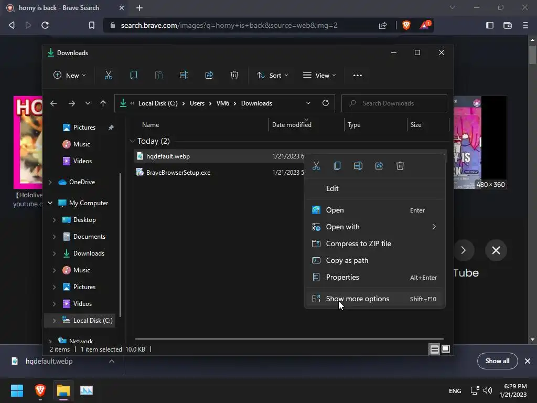Go back in File Explorer navigation
Viewport: 537px width, 403px height.
click(53, 103)
